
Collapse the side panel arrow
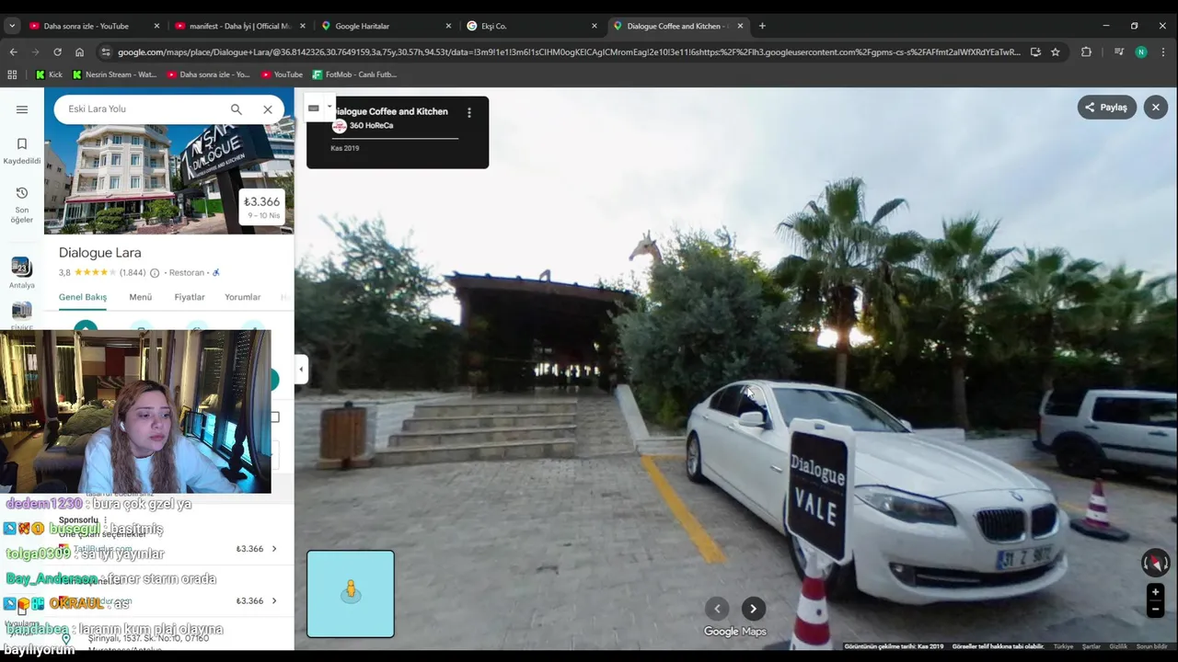(301, 370)
